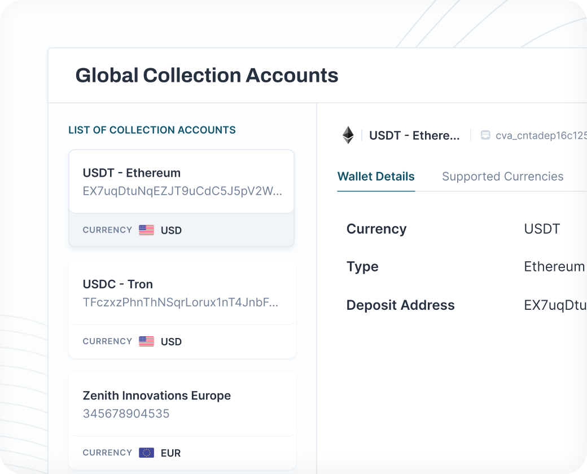Click the Currency label in Wallet Details
Viewport: 587px width, 474px height.
tap(376, 229)
